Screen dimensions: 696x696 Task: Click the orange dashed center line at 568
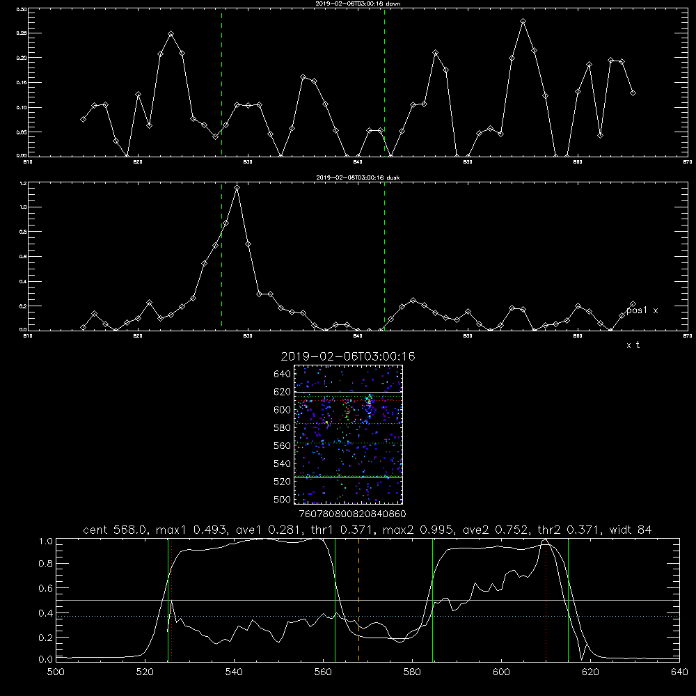click(x=358, y=600)
